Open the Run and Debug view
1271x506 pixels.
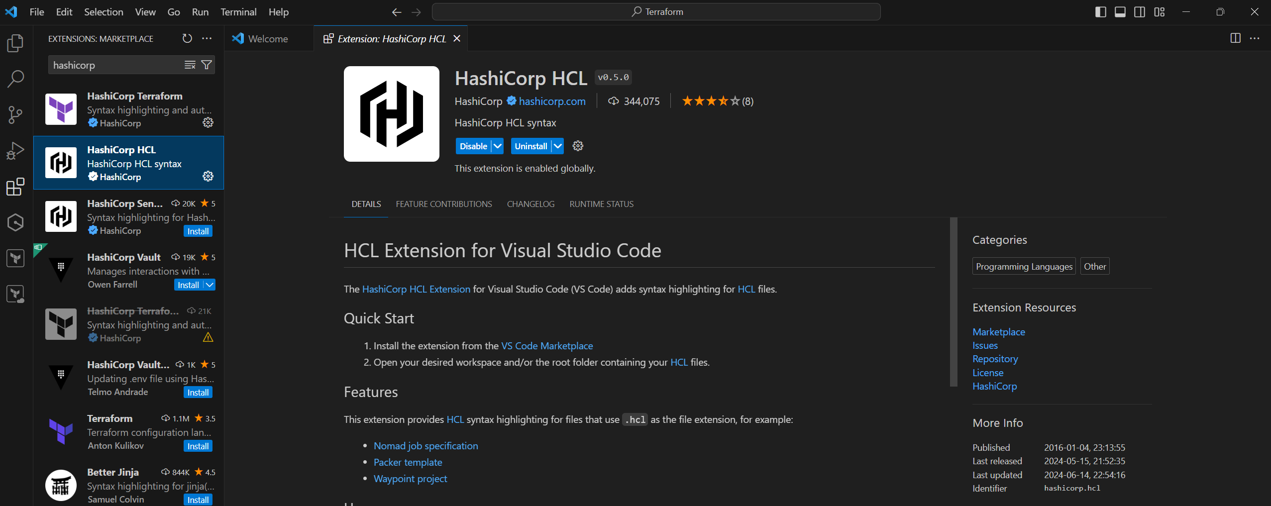(15, 151)
